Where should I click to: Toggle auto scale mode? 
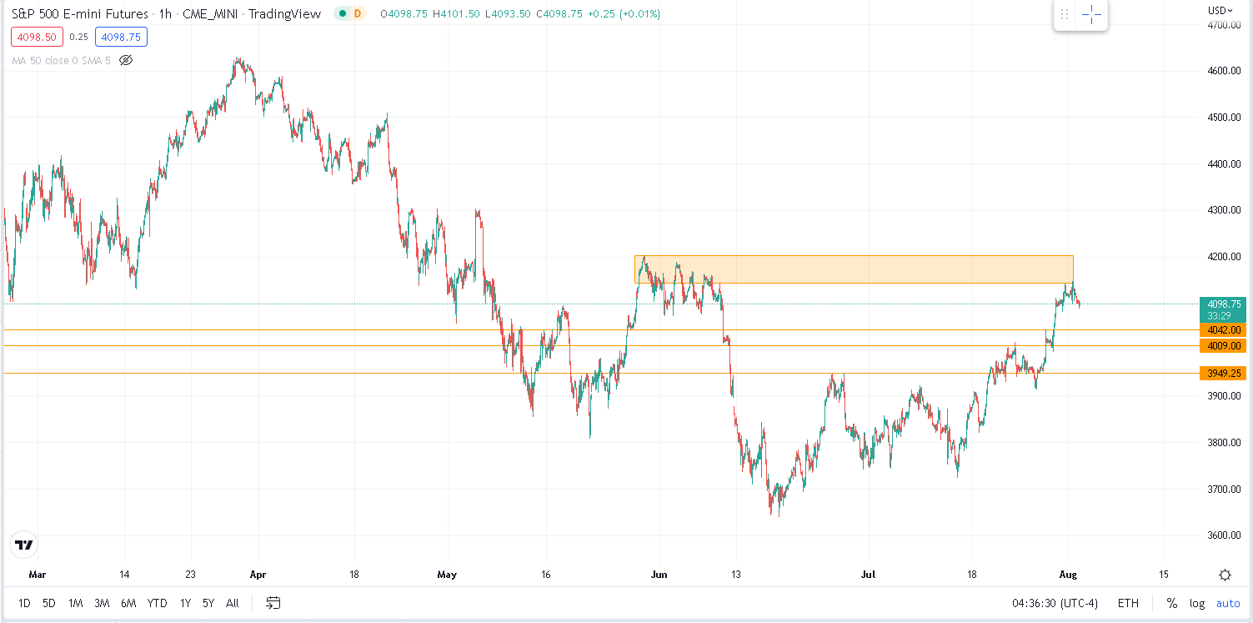click(x=1228, y=603)
